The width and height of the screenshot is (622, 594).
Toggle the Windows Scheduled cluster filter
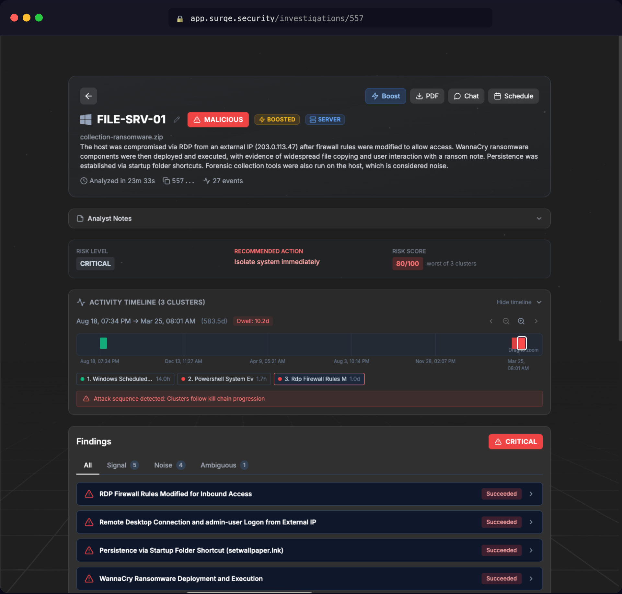pos(125,379)
